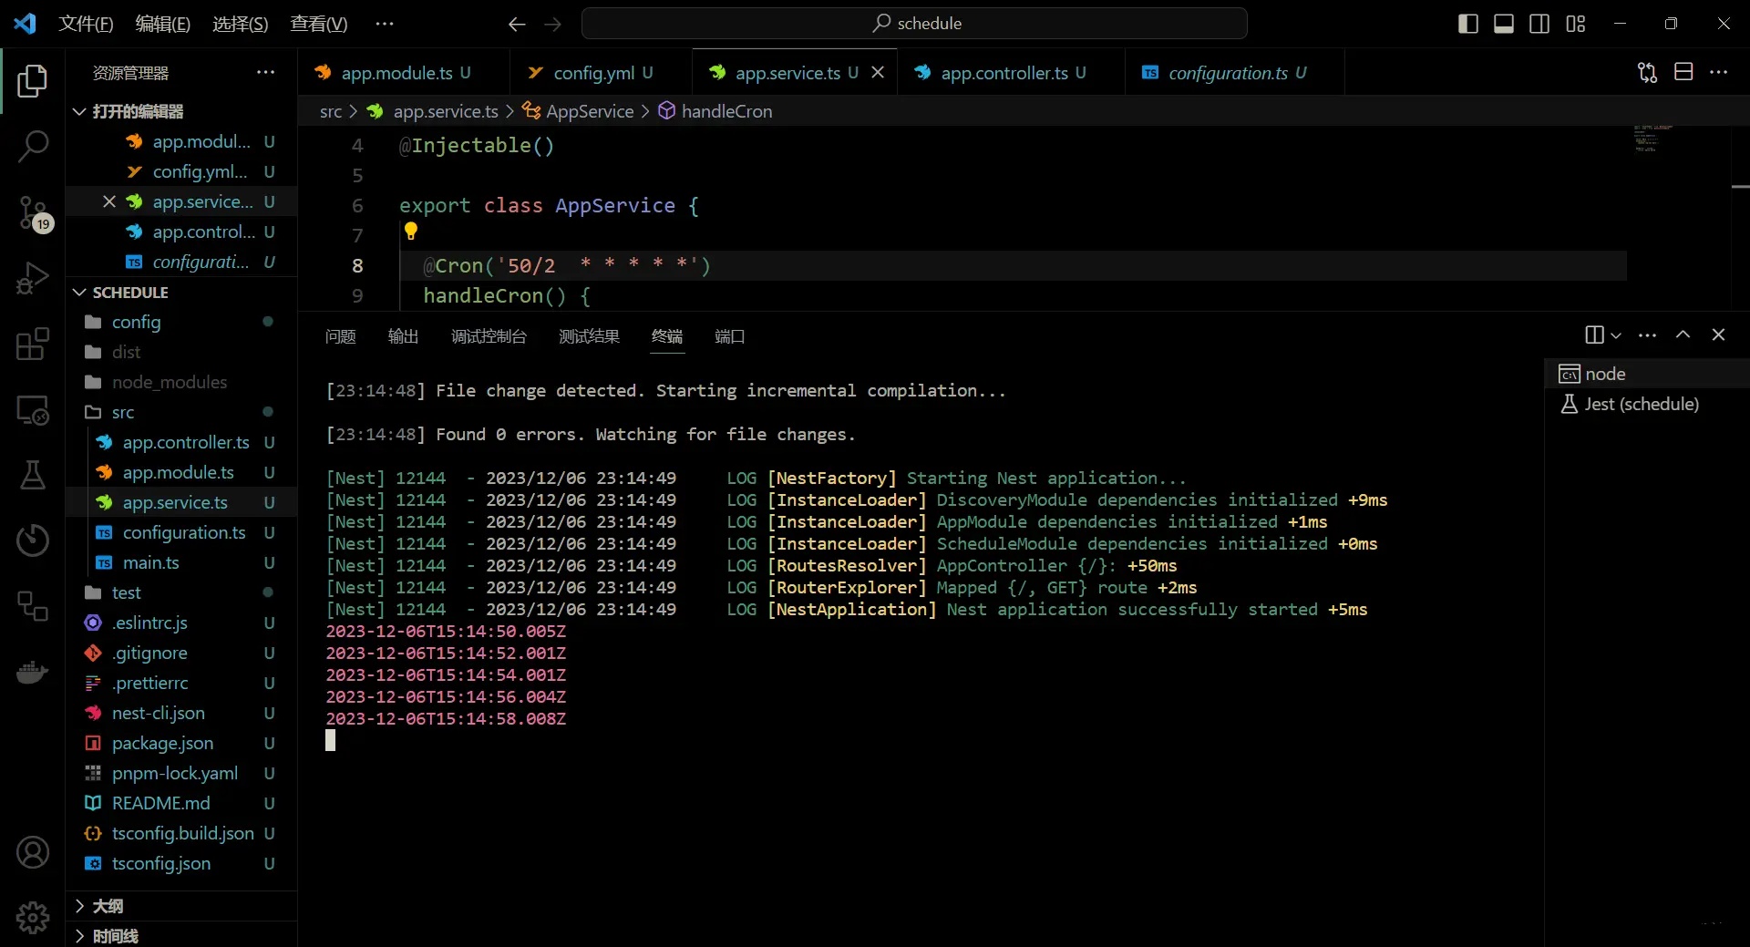Open the Extensions view

tap(33, 345)
